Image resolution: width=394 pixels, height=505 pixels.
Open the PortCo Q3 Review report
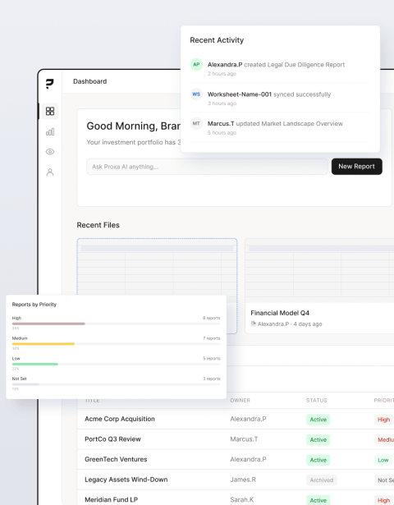click(112, 439)
